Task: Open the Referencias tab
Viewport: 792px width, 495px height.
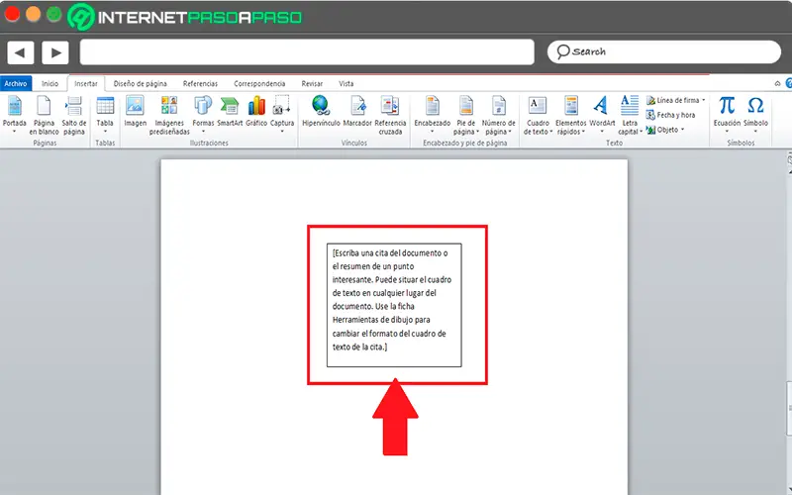Action: click(200, 83)
